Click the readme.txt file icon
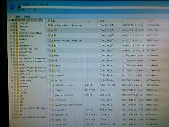Viewport: 169px width, 127px height. (53, 125)
